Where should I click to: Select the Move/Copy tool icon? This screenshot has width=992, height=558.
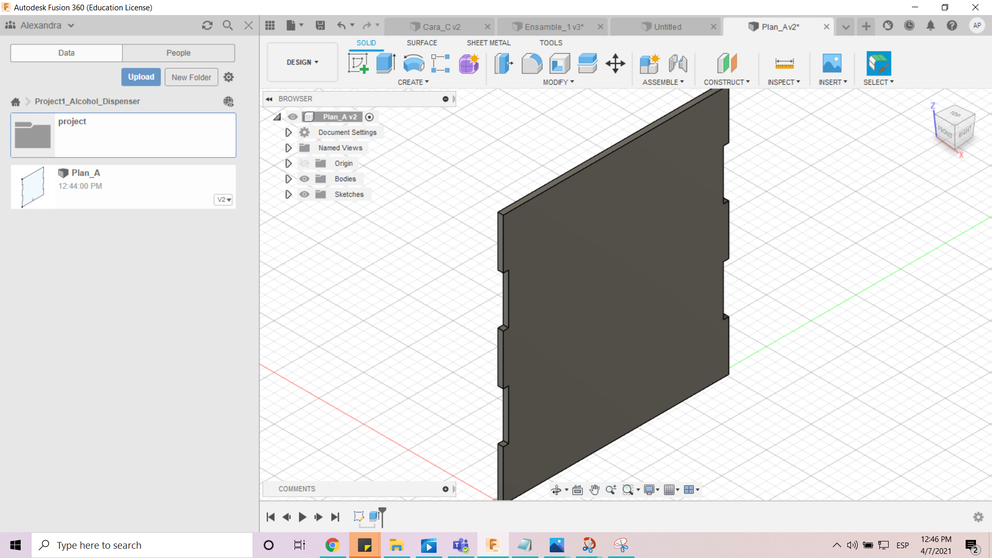615,64
